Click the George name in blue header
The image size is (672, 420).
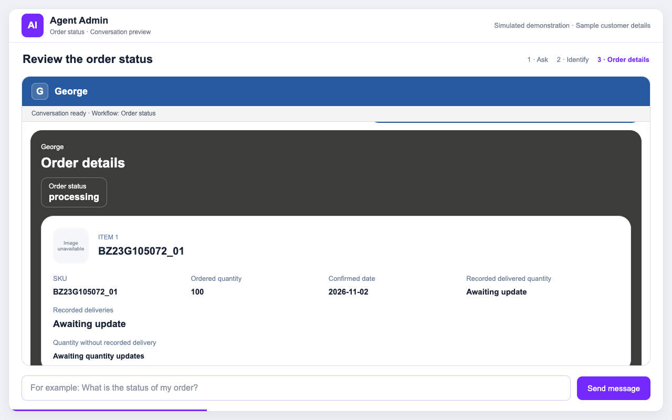71,91
